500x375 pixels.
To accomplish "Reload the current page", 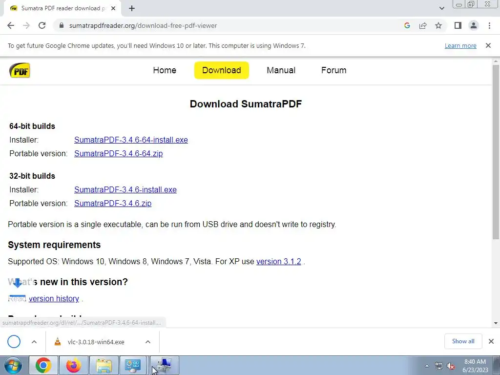I will 42,25.
